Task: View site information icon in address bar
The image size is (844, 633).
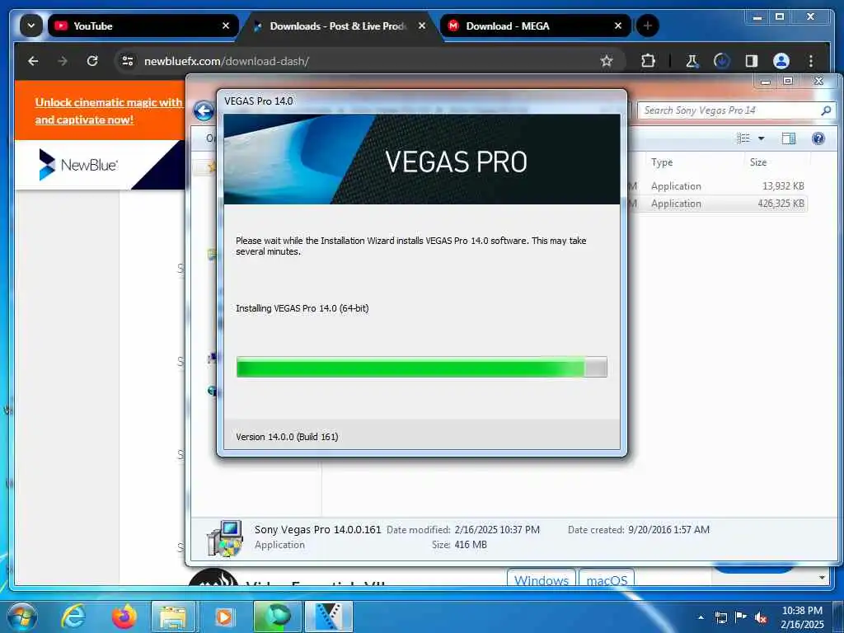Action: click(128, 61)
